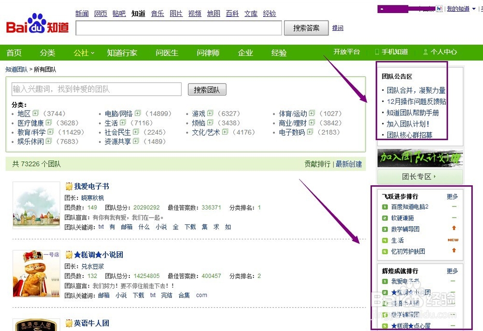Expand the 电脑/网络 category plus icon
Viewport: 483px width, 331px height.
tap(138, 113)
